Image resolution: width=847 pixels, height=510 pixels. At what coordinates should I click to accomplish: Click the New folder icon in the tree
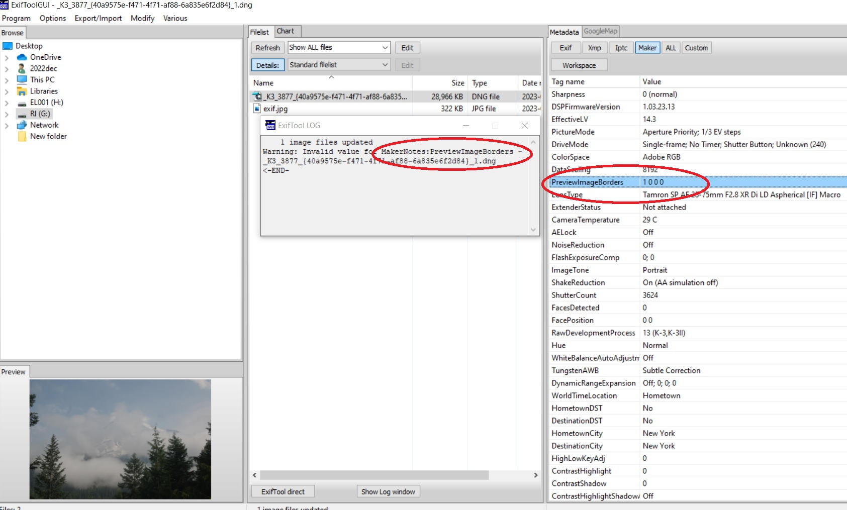21,136
